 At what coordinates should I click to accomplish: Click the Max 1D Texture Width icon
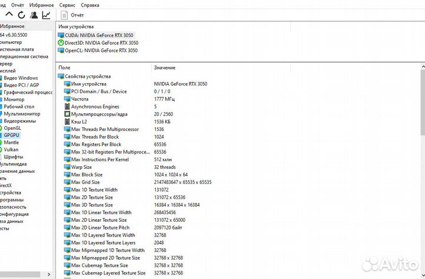tap(67, 190)
